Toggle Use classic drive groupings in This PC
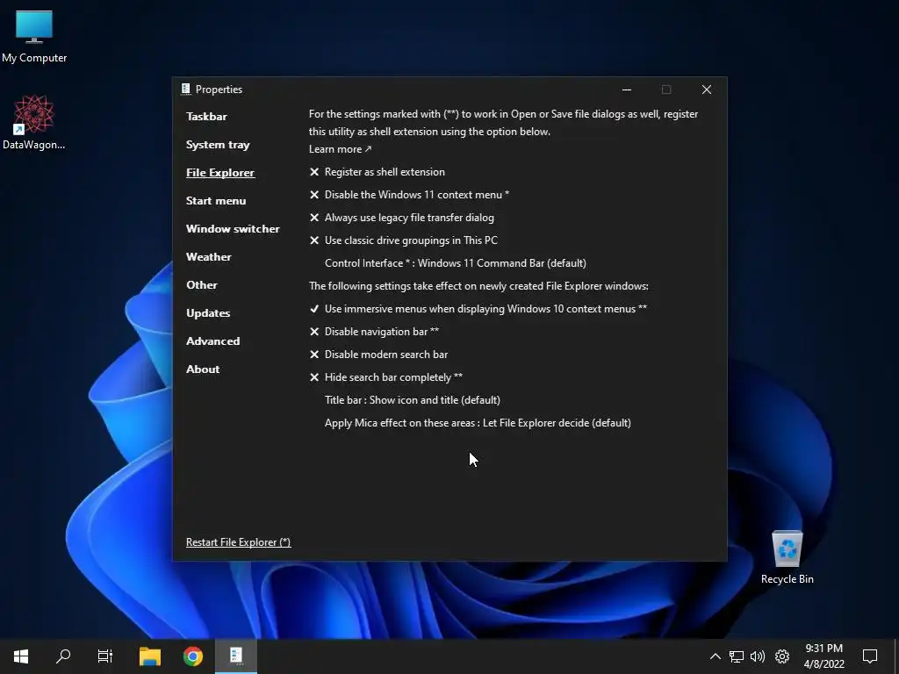This screenshot has width=899, height=674. pyautogui.click(x=403, y=240)
